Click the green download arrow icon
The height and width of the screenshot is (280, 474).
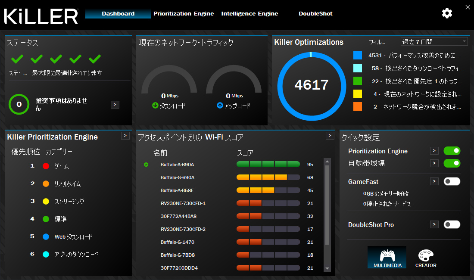(155, 106)
